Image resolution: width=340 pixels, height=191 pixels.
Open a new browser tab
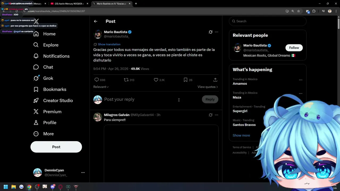(136, 4)
